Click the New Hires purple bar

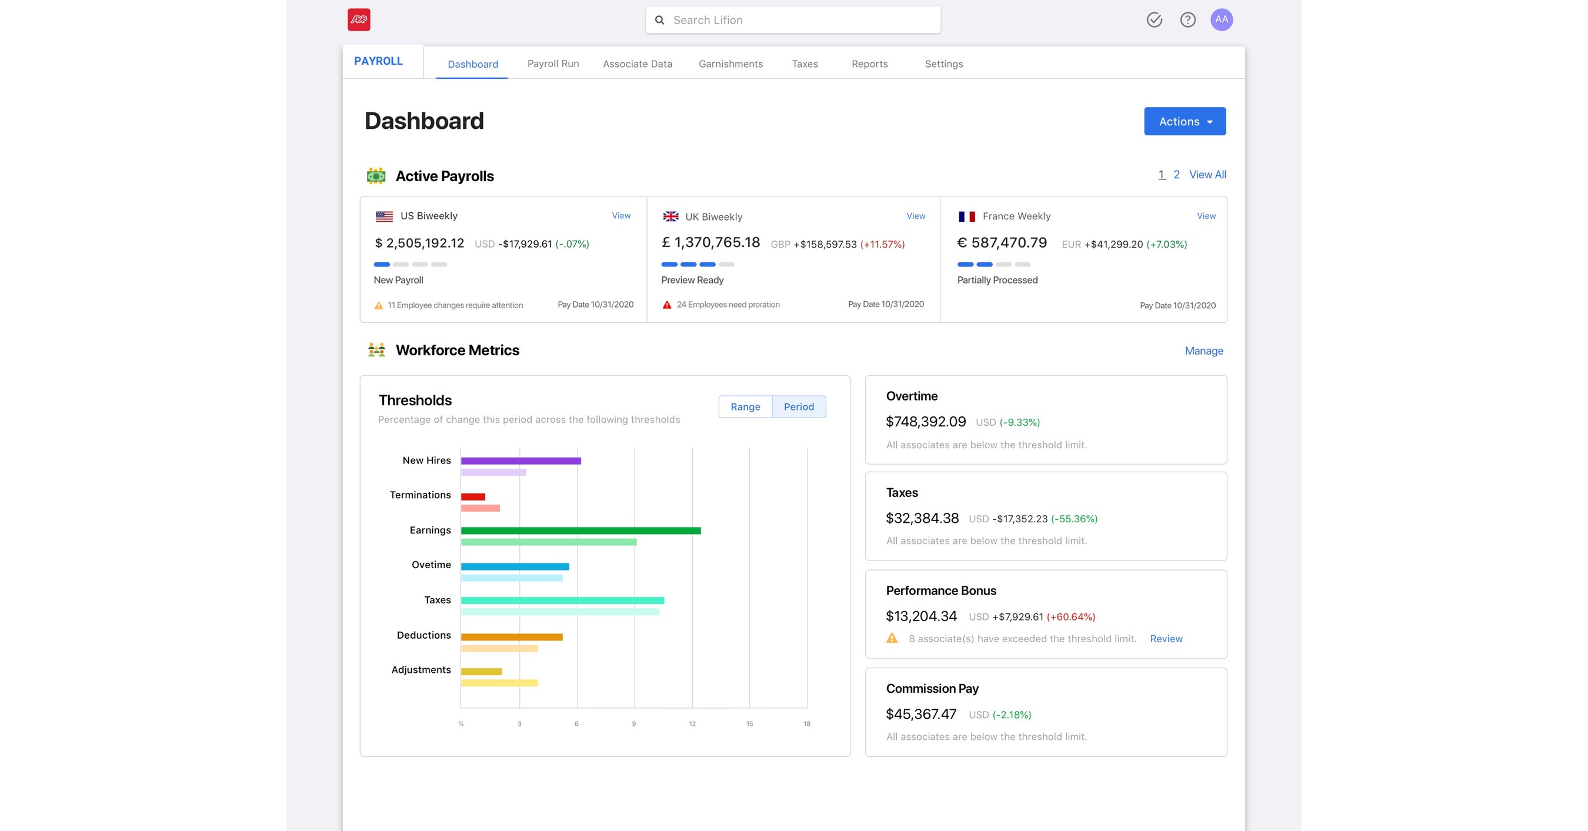point(521,460)
